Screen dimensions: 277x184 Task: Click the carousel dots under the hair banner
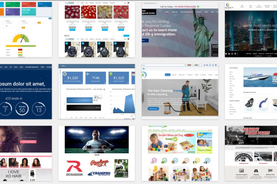(x=13, y=154)
